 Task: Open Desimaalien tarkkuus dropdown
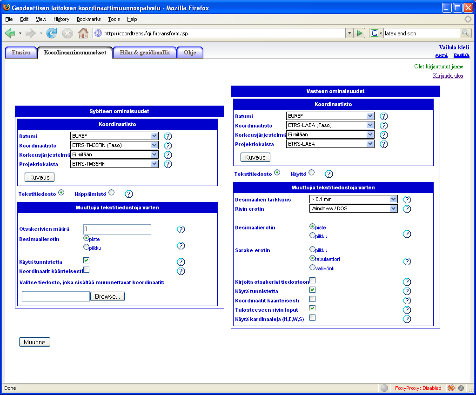tap(353, 199)
